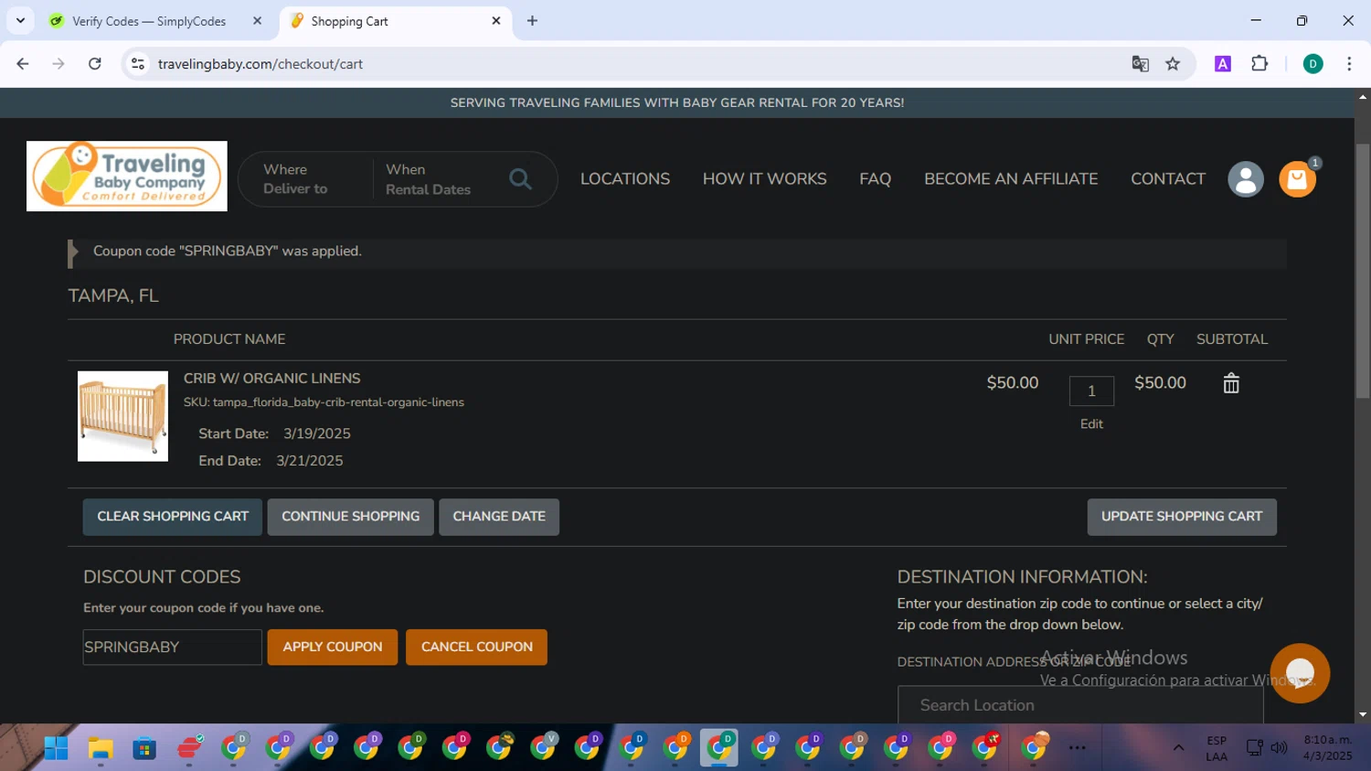This screenshot has width=1371, height=771.
Task: Show hidden system tray icons
Action: point(1178,748)
